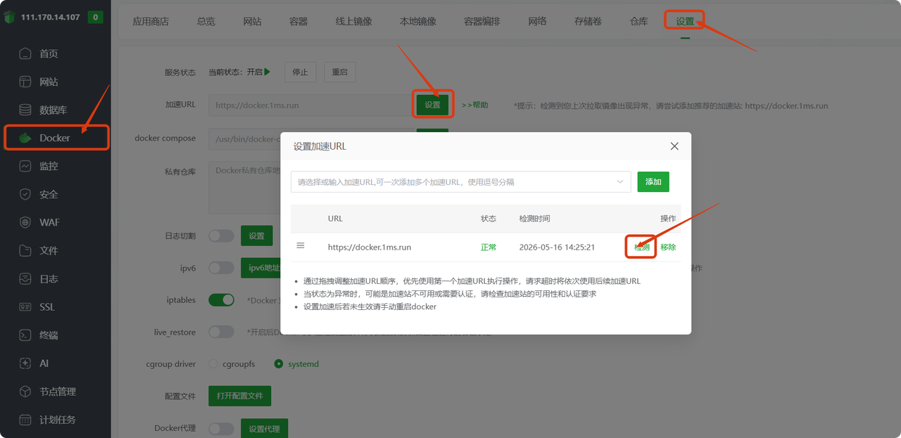Click the https://docker.1ms.run URL cell in table

pyautogui.click(x=370, y=247)
